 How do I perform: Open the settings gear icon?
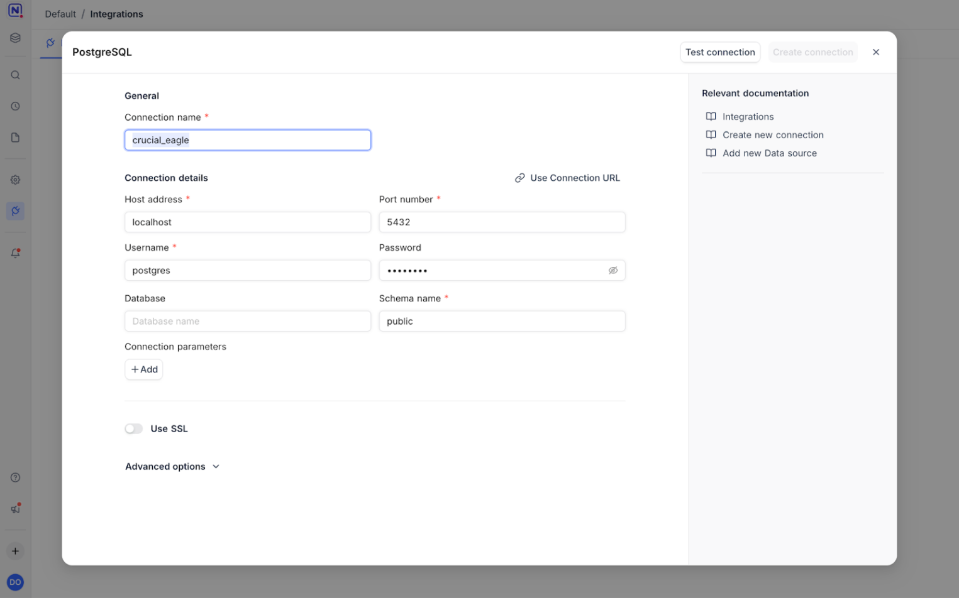(x=15, y=180)
